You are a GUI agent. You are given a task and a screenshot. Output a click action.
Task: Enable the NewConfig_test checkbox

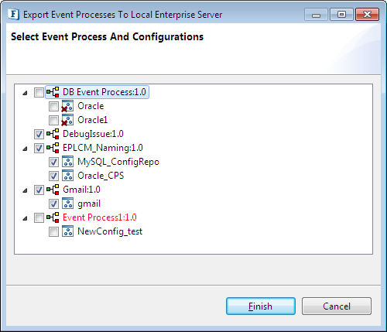[x=53, y=231]
